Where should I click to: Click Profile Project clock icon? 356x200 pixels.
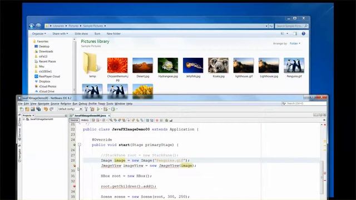tap(113, 109)
